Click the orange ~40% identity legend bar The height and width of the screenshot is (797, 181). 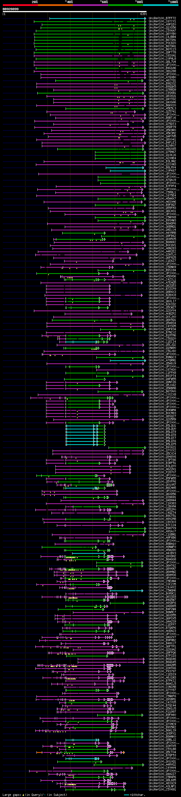click(x=55, y=5)
